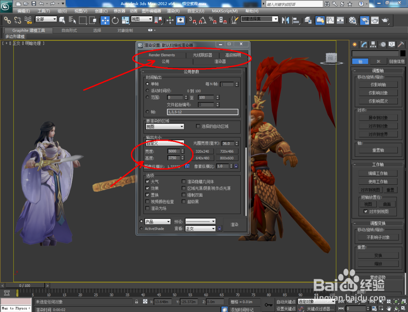Click the Mirror tool icon
The width and height of the screenshot is (408, 312).
coord(285,20)
